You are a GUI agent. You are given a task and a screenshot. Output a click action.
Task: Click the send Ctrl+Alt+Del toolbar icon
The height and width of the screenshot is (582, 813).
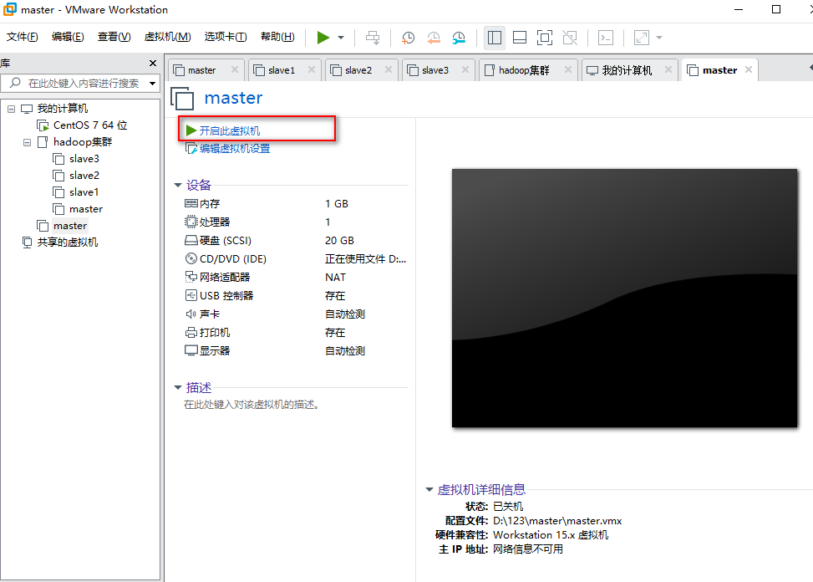[373, 38]
